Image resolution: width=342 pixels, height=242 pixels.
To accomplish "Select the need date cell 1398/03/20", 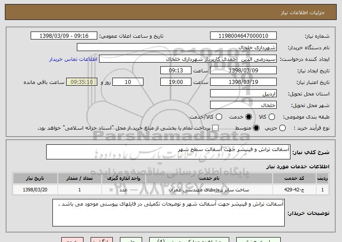I will click(x=35, y=190).
